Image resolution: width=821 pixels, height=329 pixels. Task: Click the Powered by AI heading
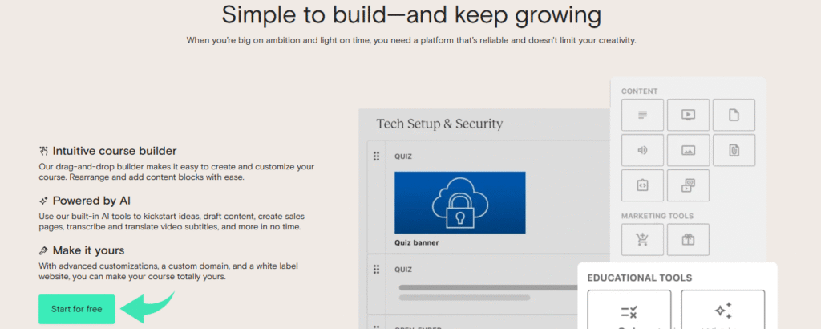pos(91,201)
